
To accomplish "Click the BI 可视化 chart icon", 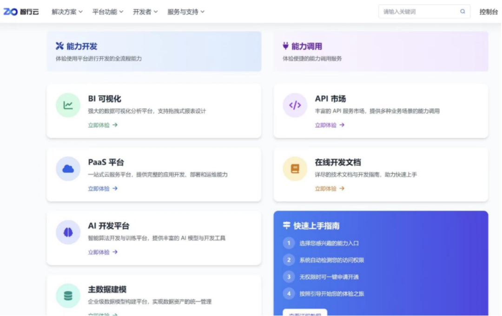I will 68,105.
